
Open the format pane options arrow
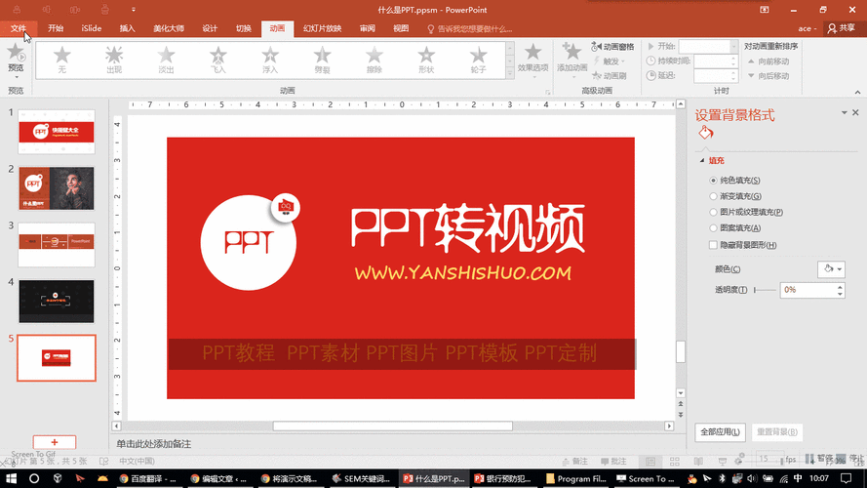(845, 113)
